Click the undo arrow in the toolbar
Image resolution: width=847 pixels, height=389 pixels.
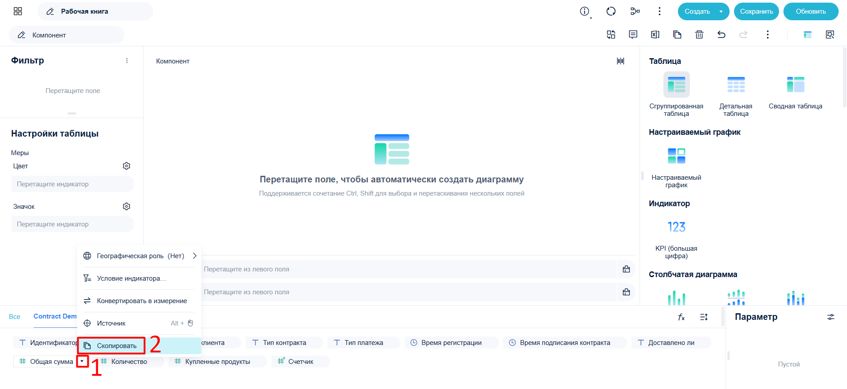point(721,34)
